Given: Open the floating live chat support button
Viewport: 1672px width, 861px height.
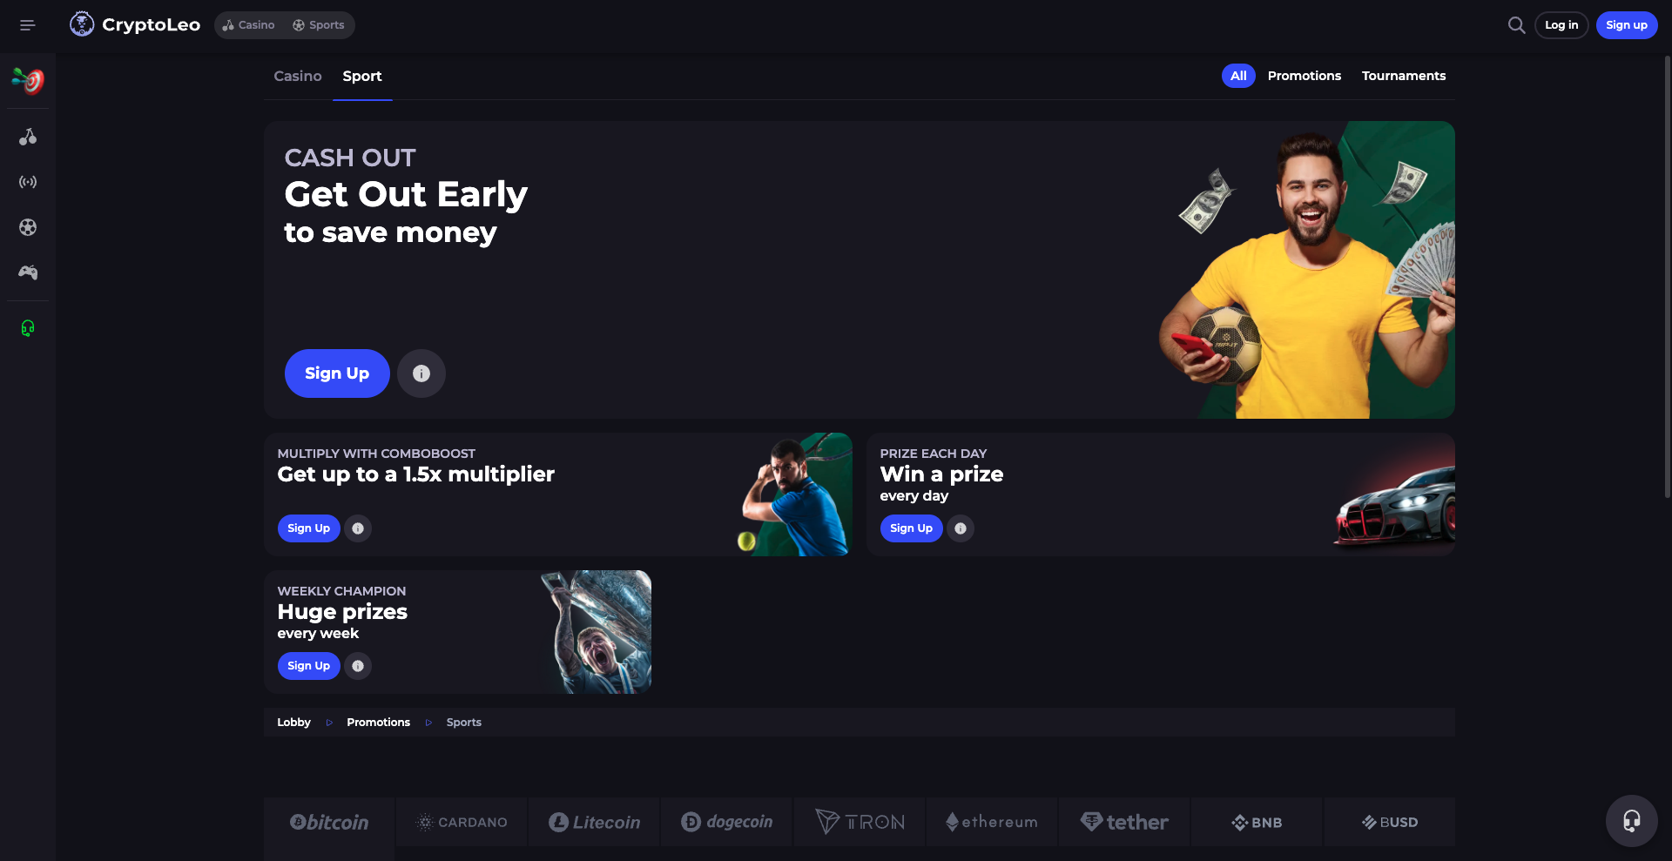Looking at the screenshot, I should pos(1631,821).
